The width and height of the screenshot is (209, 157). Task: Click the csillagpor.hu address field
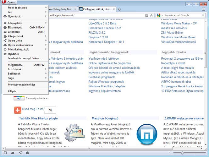click(x=96, y=15)
